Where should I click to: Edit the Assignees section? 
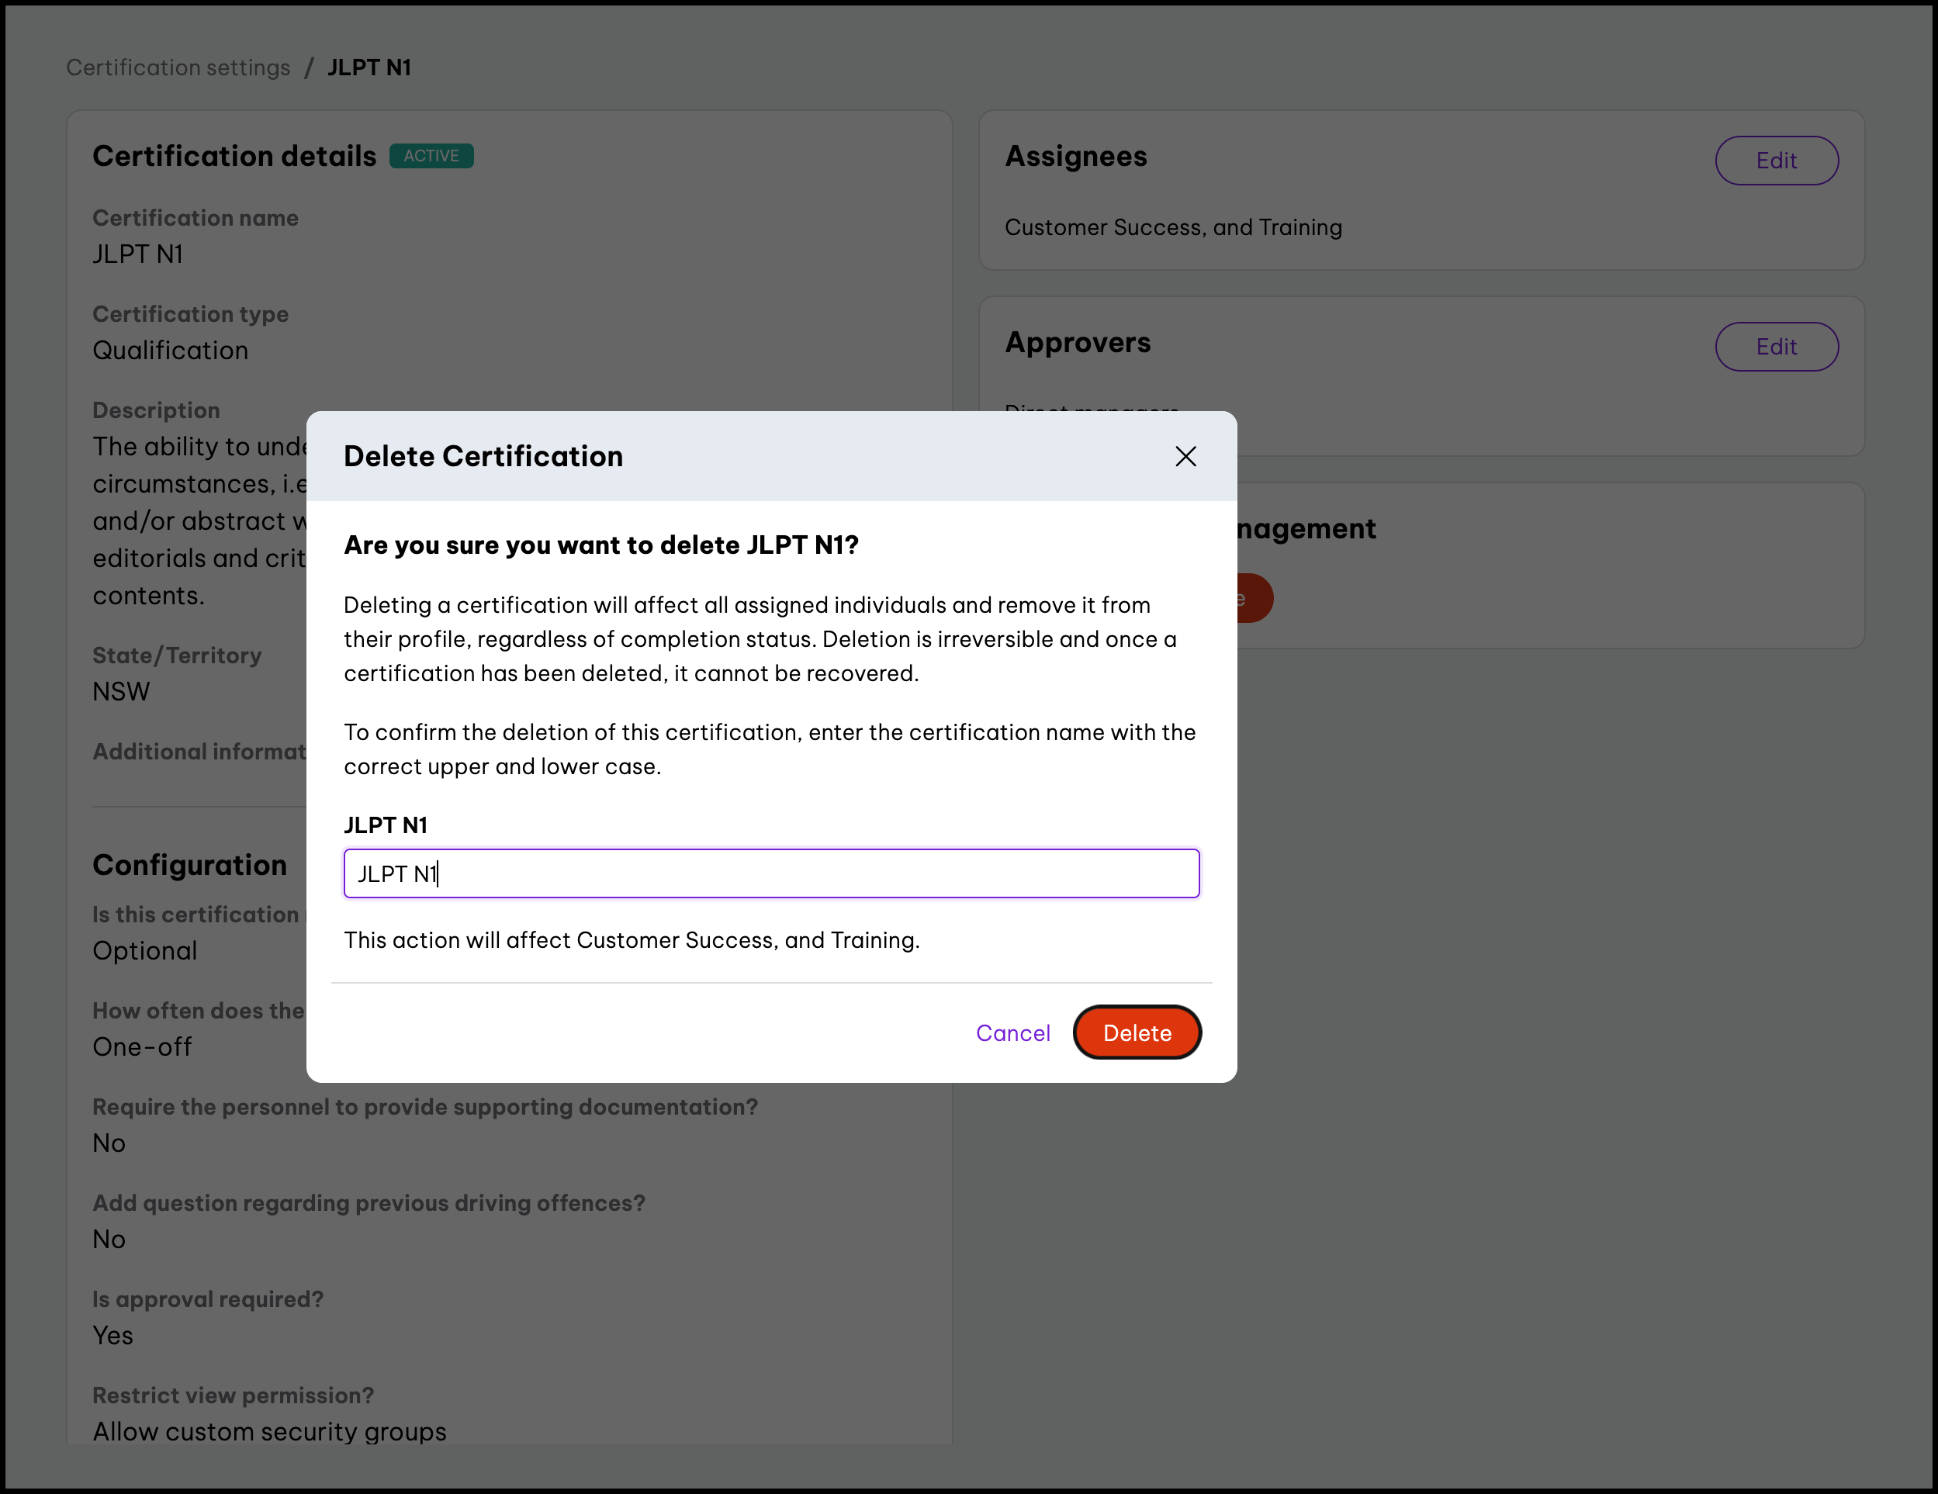coord(1777,161)
